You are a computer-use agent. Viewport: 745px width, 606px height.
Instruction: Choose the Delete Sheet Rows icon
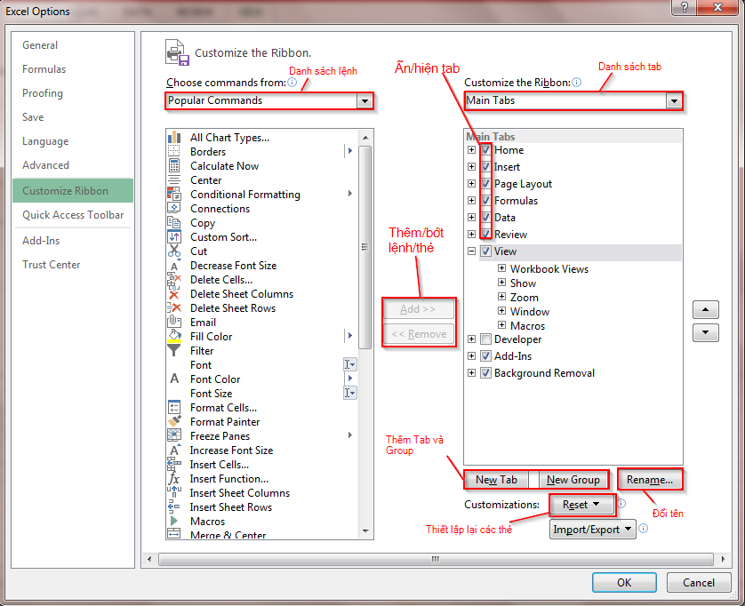(x=174, y=307)
